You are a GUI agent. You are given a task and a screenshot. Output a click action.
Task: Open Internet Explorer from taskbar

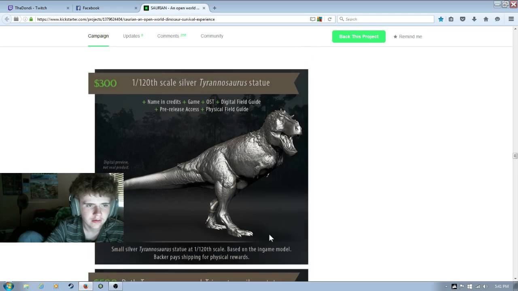[x=41, y=286]
